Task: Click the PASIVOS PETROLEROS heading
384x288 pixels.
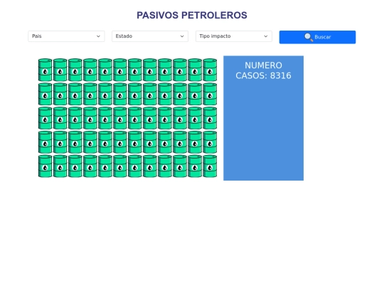Action: pos(192,15)
